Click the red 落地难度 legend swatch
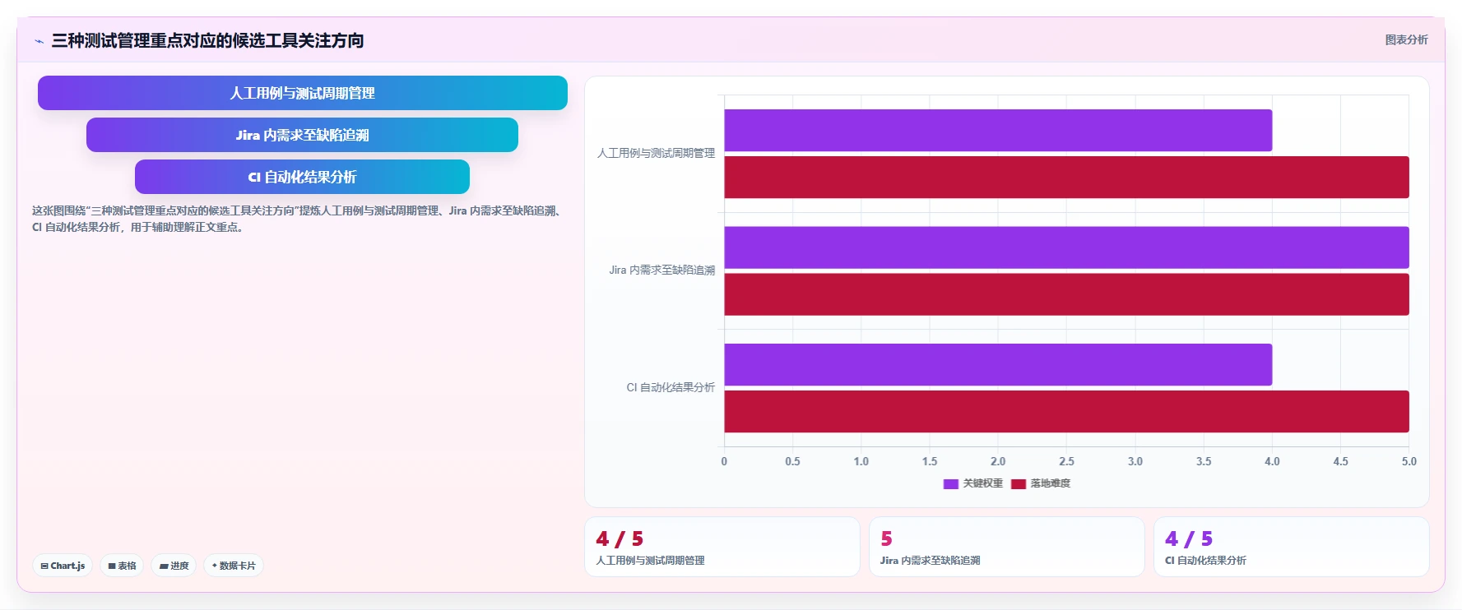 pos(1019,484)
